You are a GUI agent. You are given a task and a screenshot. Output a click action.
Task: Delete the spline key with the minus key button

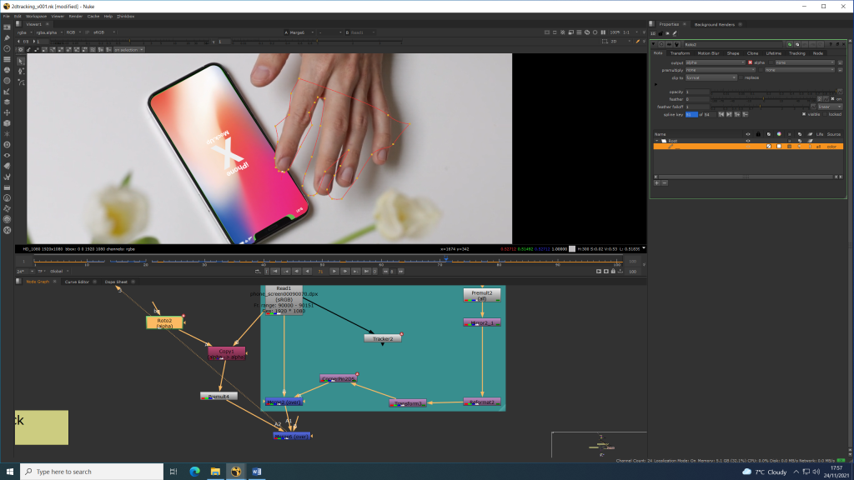(745, 114)
